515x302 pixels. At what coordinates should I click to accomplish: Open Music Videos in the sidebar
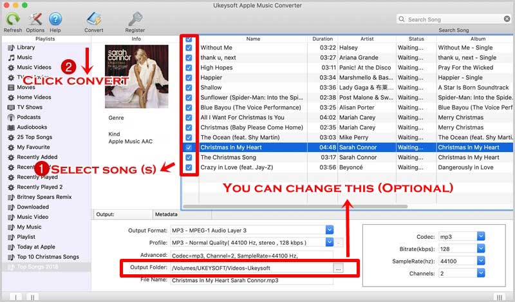point(34,67)
